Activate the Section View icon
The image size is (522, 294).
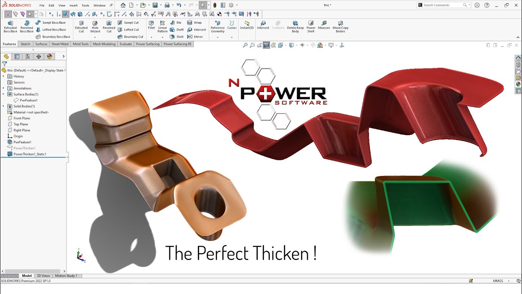[266, 45]
